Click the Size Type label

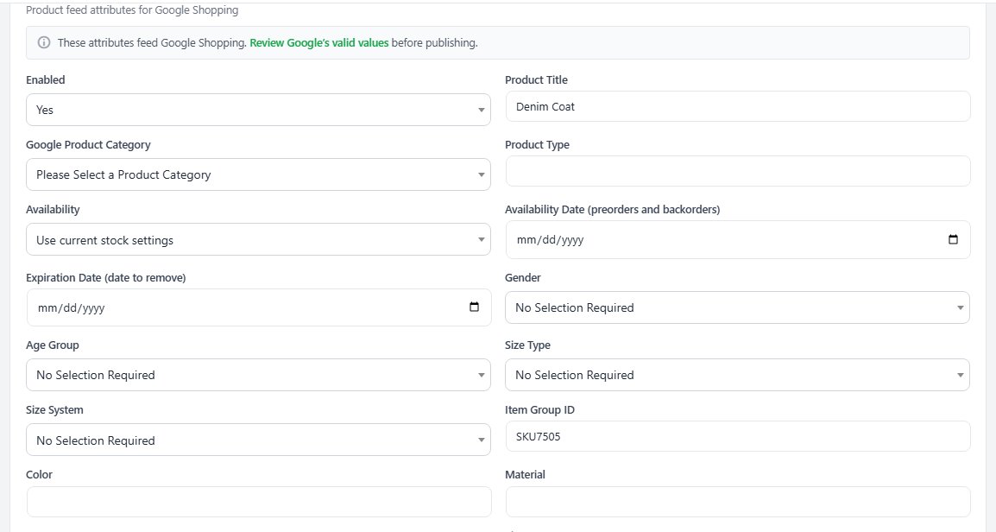(x=527, y=345)
